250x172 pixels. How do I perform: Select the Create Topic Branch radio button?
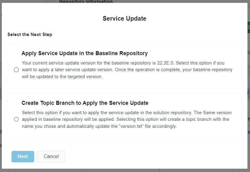[16, 119]
